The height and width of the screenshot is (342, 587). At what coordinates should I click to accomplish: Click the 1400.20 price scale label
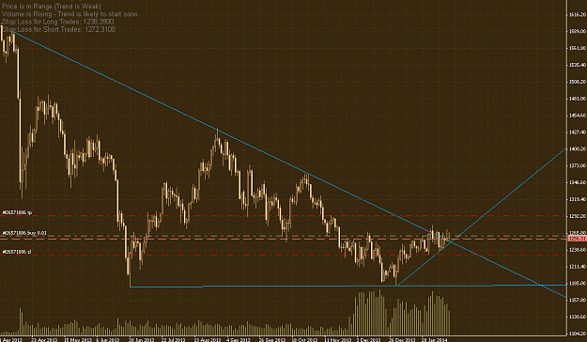578,149
